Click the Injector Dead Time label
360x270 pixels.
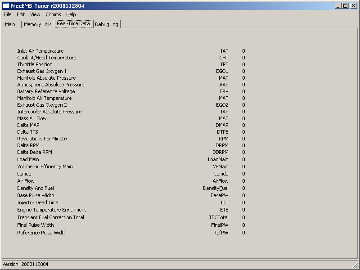(x=38, y=202)
